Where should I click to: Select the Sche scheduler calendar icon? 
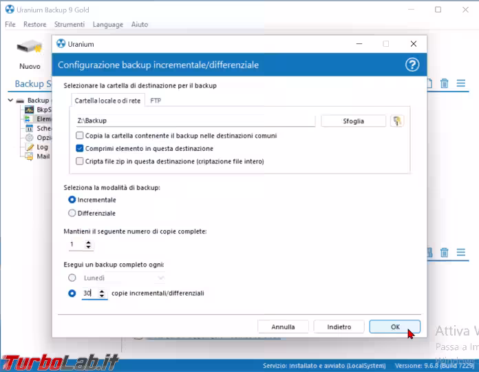pos(29,128)
